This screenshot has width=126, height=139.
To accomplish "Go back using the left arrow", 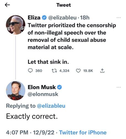I will [x=7, y=5].
